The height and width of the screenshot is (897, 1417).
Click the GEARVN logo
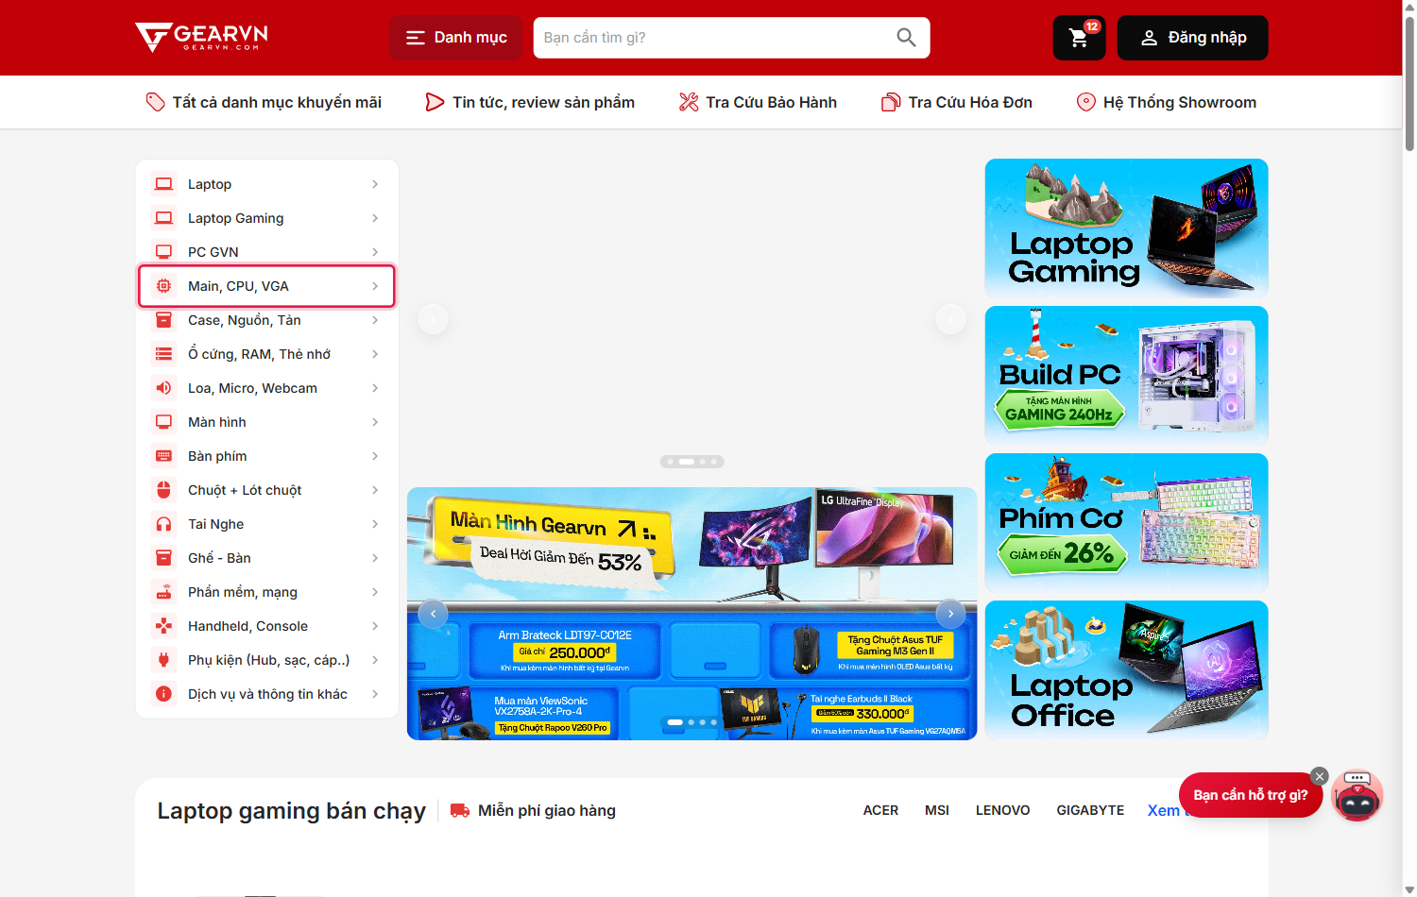201,38
